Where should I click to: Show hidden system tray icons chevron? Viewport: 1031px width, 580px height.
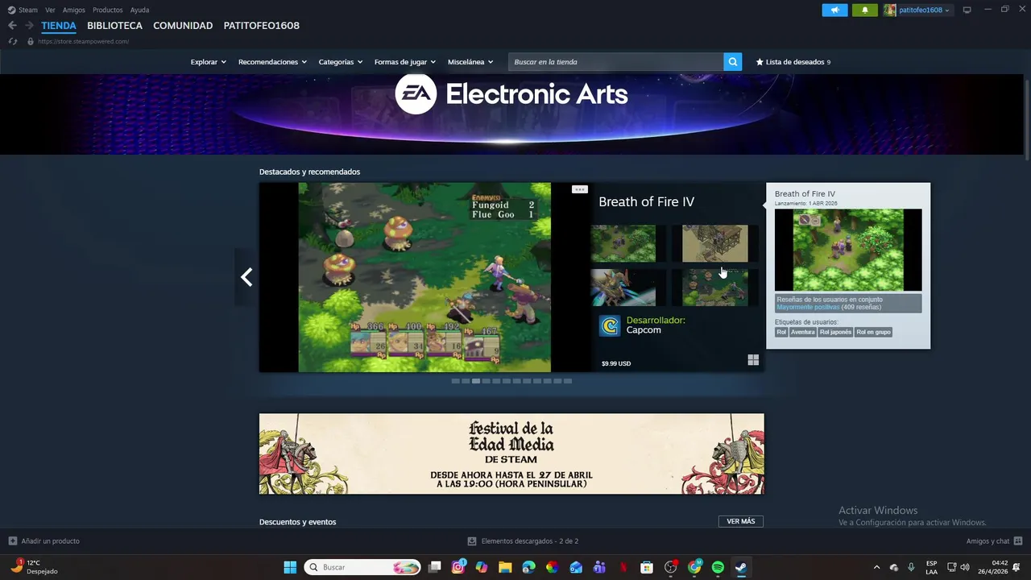point(876,567)
